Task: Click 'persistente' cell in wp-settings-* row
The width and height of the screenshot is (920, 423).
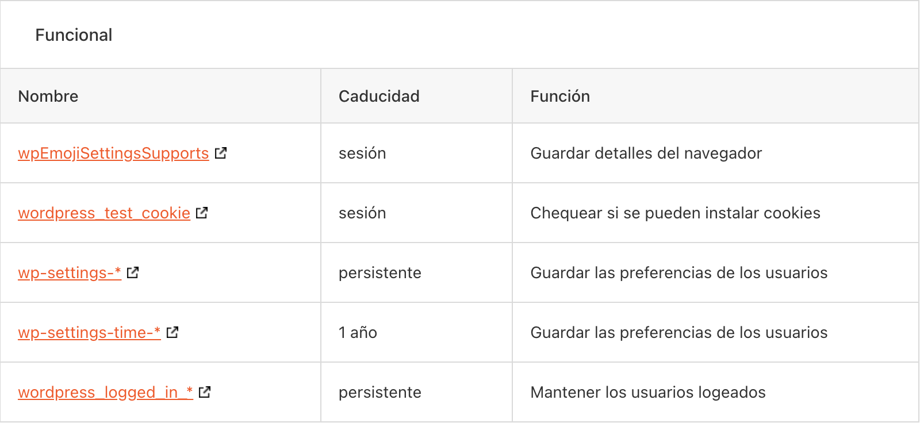Action: 416,273
